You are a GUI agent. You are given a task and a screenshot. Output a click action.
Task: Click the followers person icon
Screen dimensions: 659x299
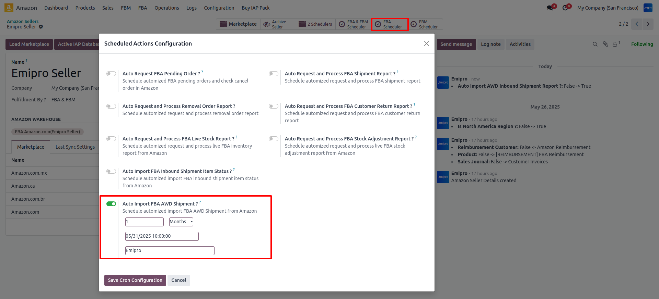click(x=615, y=44)
